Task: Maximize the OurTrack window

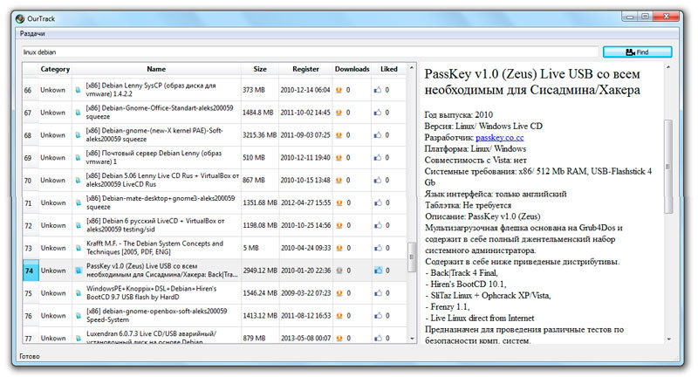Action: coord(645,17)
